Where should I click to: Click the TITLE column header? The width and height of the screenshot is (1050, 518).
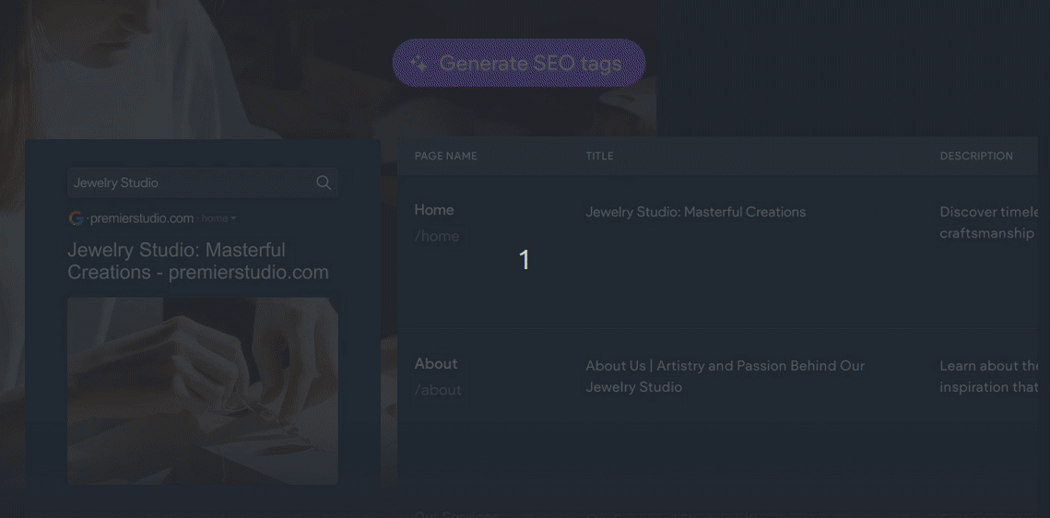point(599,156)
